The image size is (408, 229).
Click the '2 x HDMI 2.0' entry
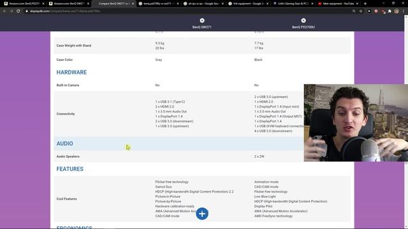(164, 107)
